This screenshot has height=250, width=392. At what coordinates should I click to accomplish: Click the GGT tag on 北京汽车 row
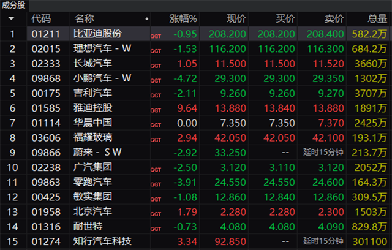(x=156, y=214)
